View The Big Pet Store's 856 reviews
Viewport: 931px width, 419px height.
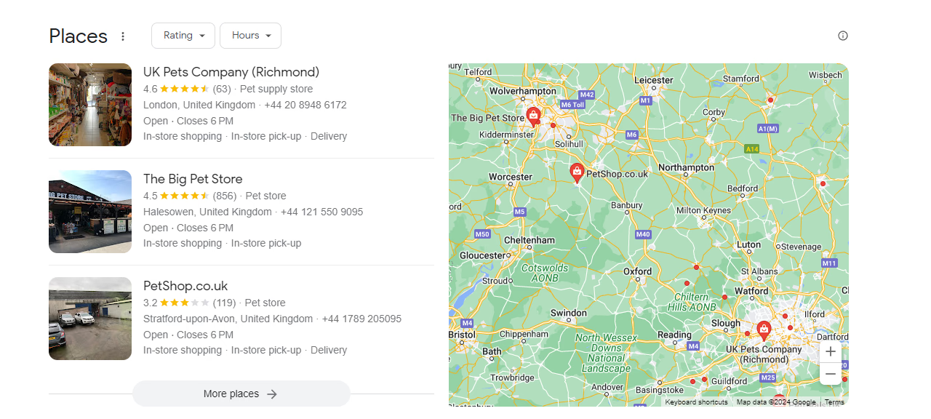(x=224, y=196)
